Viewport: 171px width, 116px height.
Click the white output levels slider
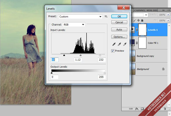coord(105,73)
